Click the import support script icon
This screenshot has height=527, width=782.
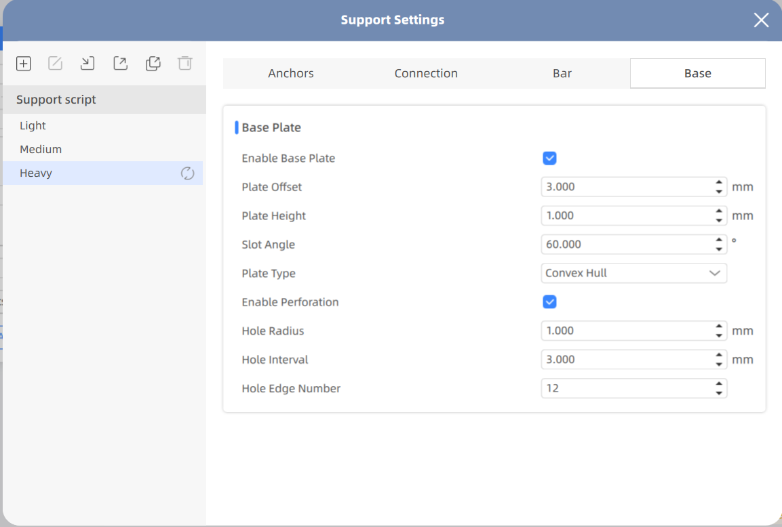[x=87, y=64]
